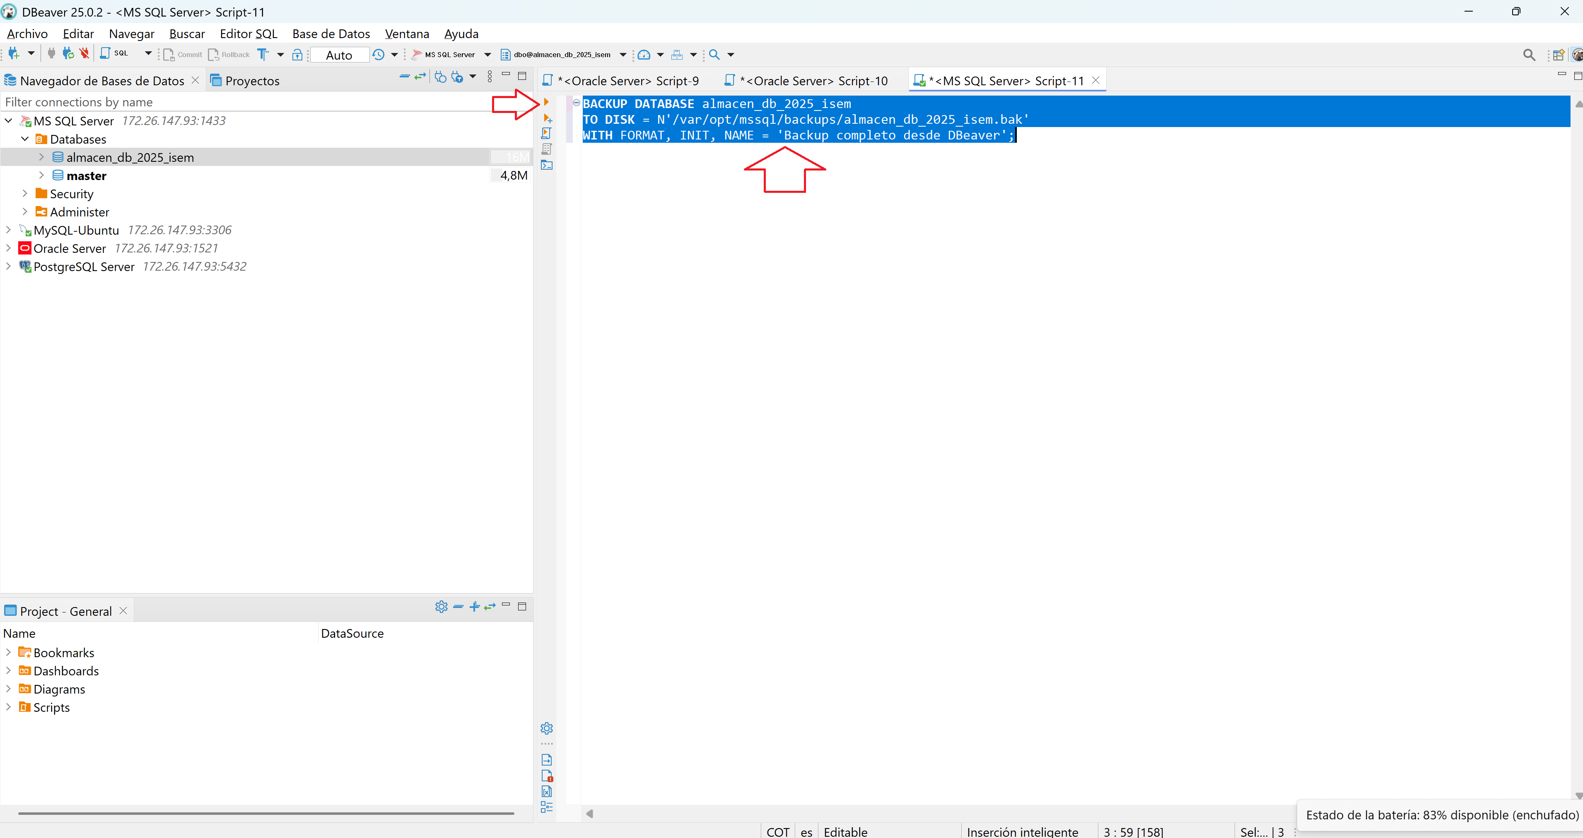
Task: Click the Explain execution plan icon
Action: [546, 149]
